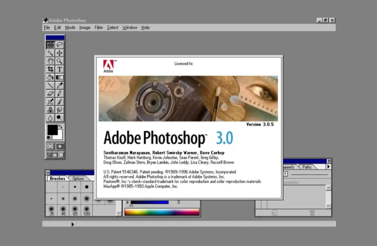Screen dimensions: 377x246
Task: Click the splash screen camera artwork
Action: (188, 99)
